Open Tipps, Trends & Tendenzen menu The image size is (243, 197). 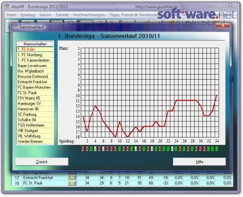134,15
